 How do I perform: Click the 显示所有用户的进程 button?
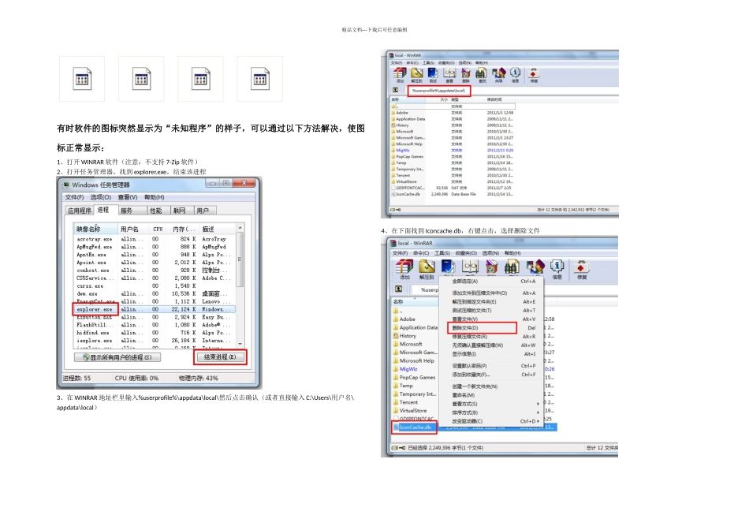117,357
